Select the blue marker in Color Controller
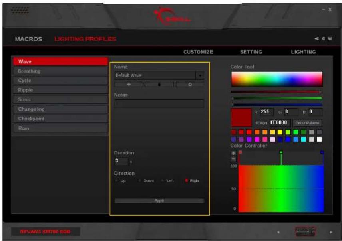342x241 pixels. [322, 152]
